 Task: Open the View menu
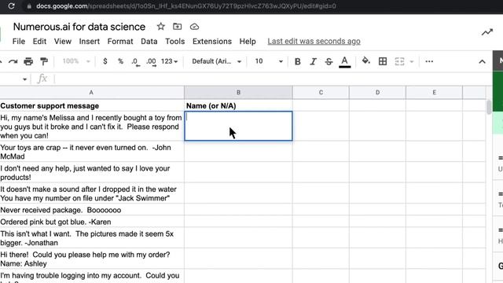[63, 42]
